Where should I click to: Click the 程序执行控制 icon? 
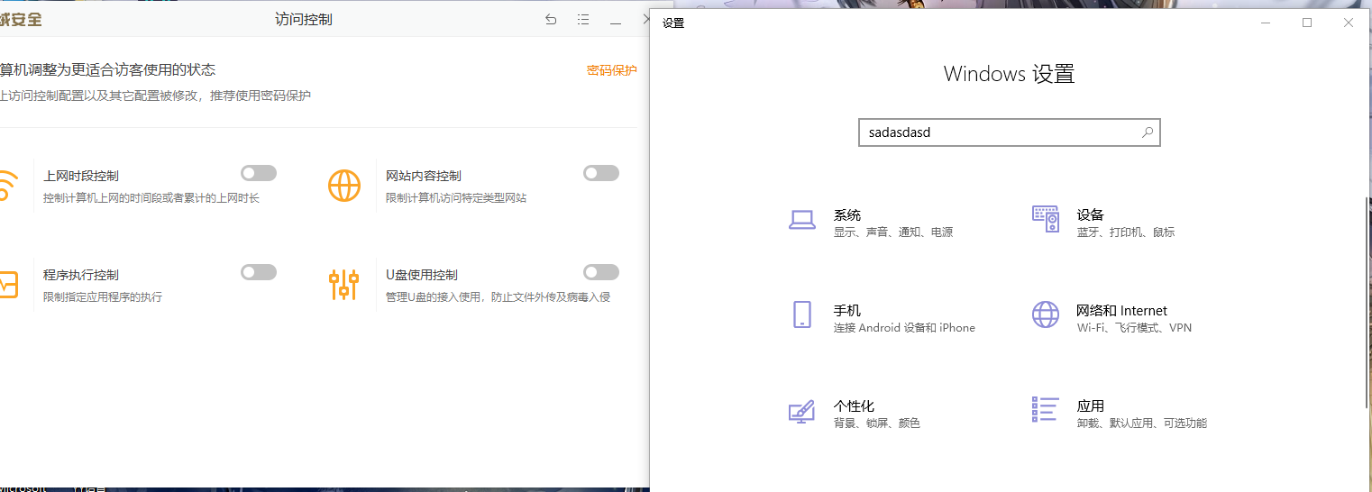pos(7,285)
